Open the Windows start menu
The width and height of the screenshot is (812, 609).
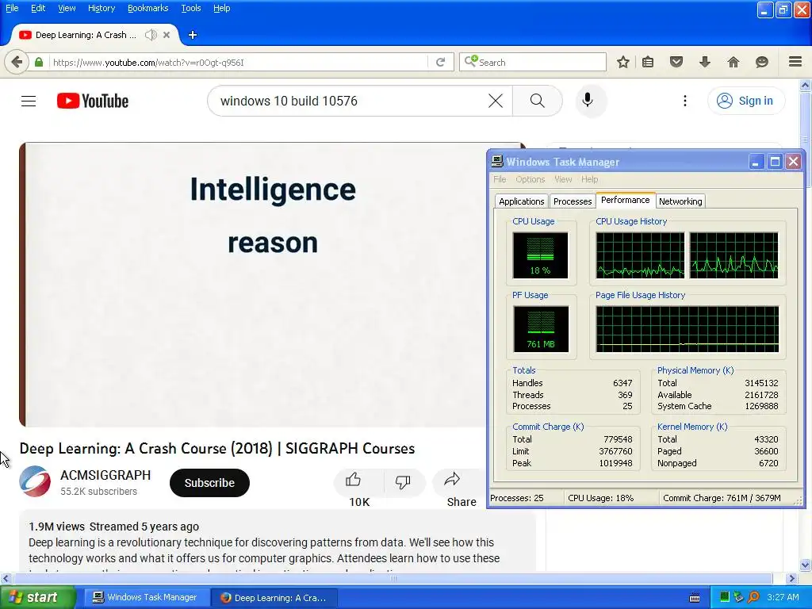pyautogui.click(x=38, y=597)
